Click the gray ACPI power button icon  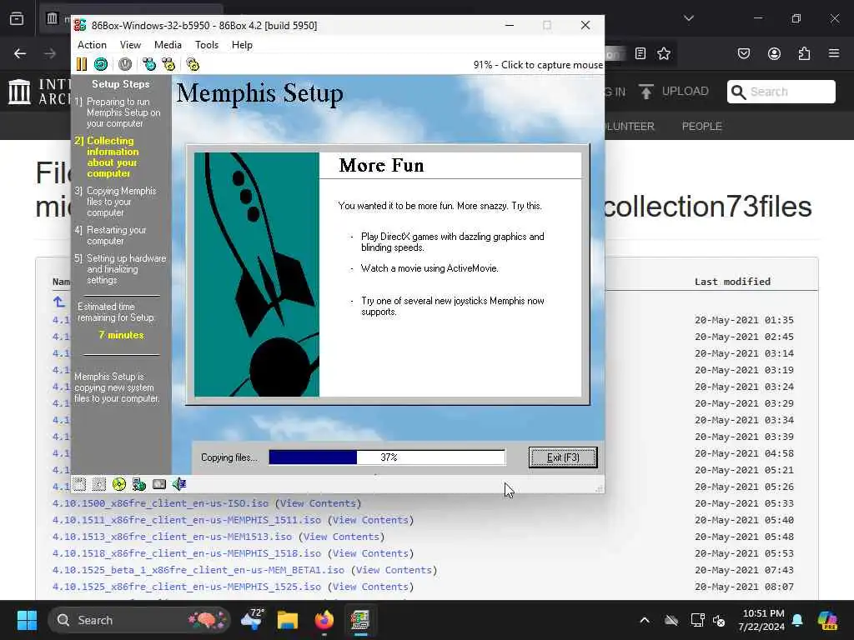(125, 64)
